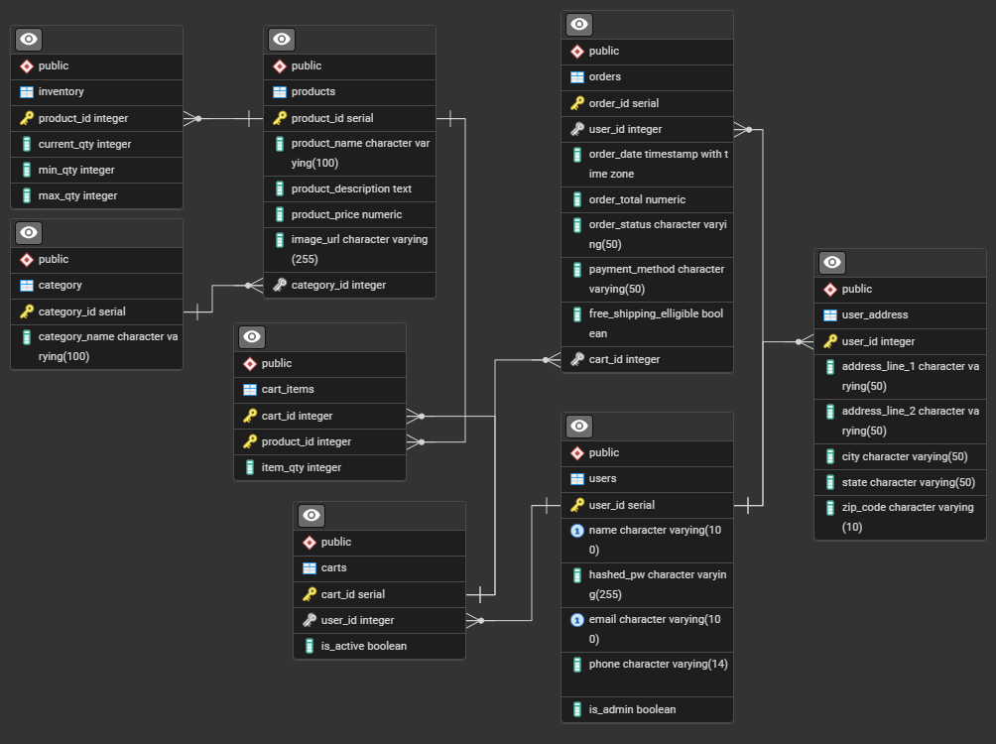Screen dimensions: 996x744
Task: Toggle the eye icon above the orders table
Action: tap(580, 24)
